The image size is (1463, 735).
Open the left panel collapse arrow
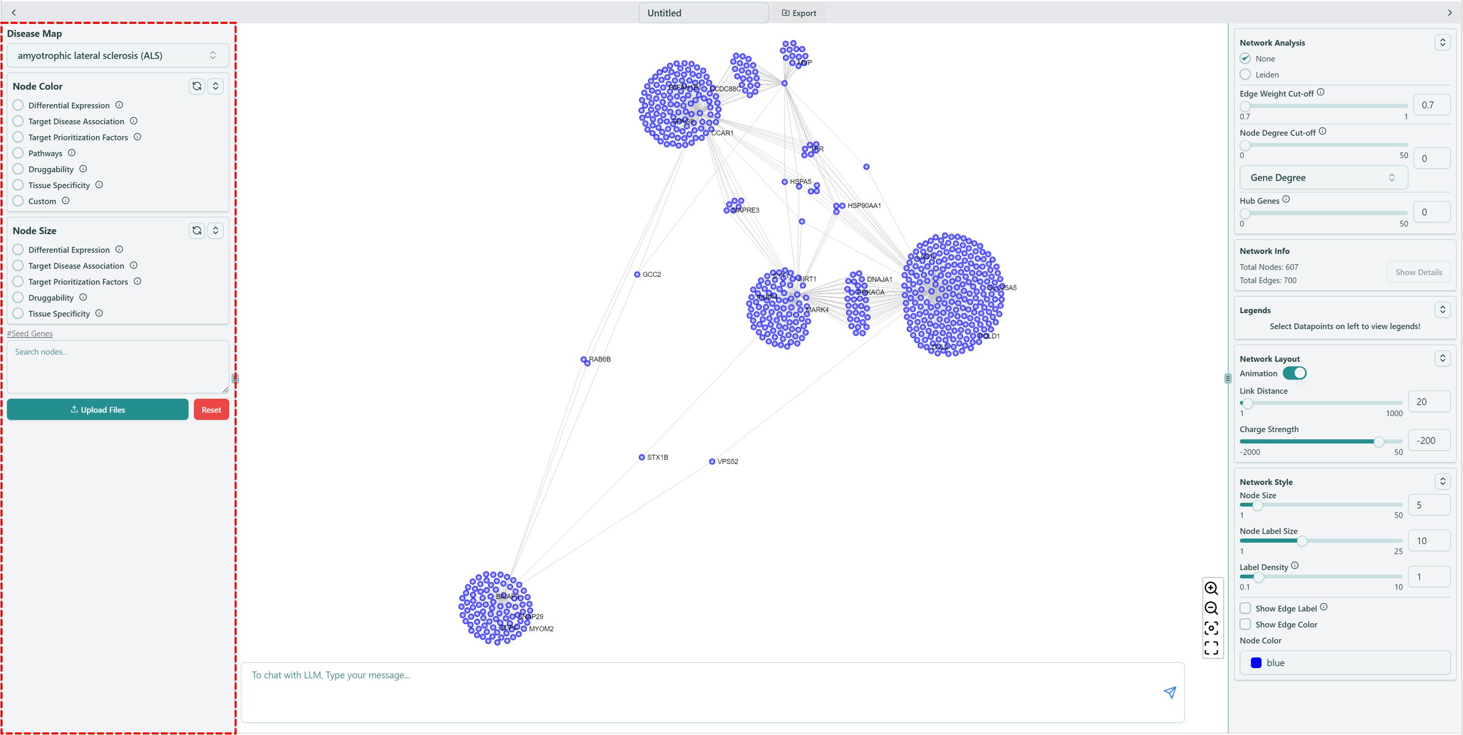pos(13,11)
